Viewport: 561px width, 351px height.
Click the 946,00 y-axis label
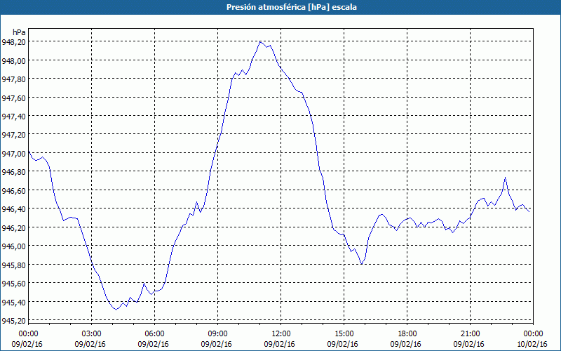(x=13, y=246)
